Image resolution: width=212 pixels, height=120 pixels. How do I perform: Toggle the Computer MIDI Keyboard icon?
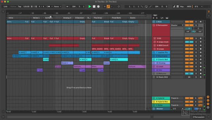coord(178,7)
